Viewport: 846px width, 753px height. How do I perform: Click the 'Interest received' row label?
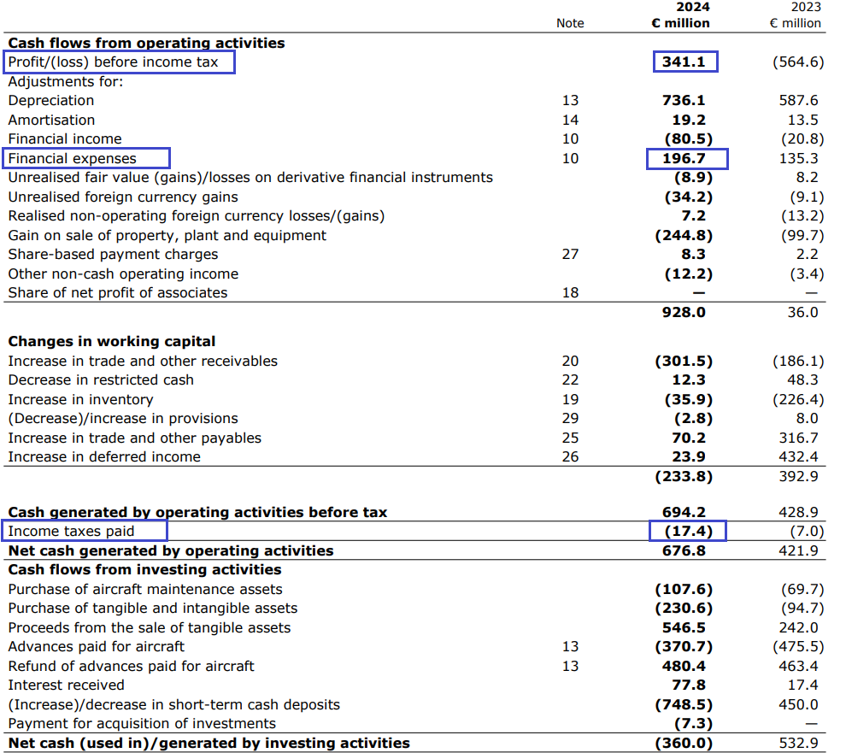point(66,685)
